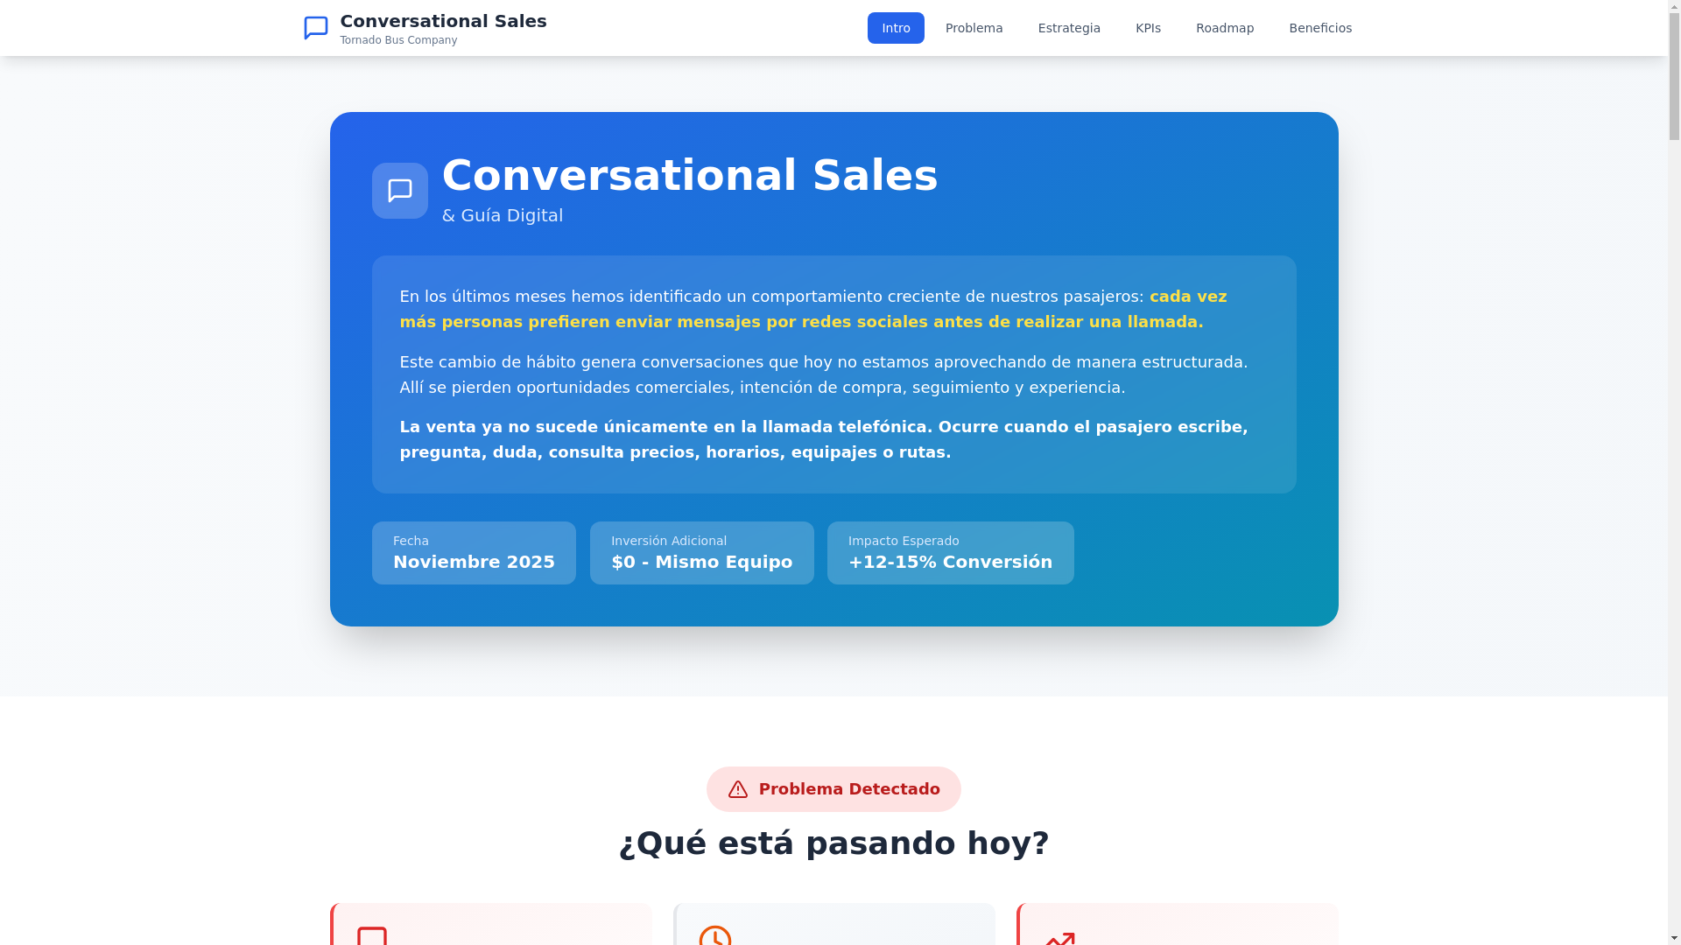Click the Impacto Esperado conversion card
1681x945 pixels.
[x=950, y=553]
